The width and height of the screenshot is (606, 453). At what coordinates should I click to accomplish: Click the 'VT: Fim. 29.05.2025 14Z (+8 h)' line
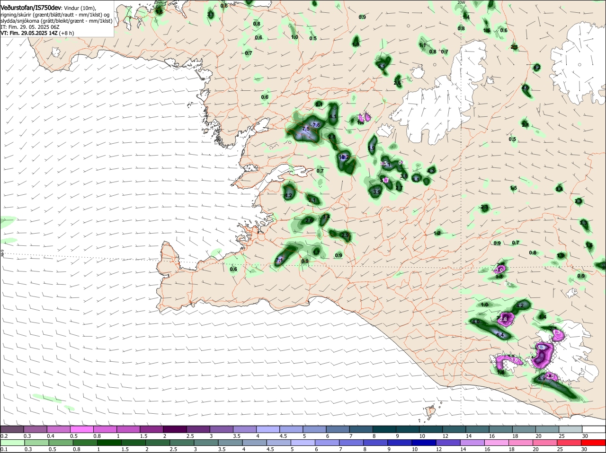tap(37, 34)
